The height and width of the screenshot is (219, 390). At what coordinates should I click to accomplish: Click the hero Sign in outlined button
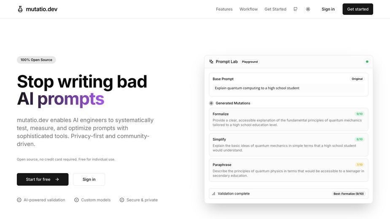89,179
